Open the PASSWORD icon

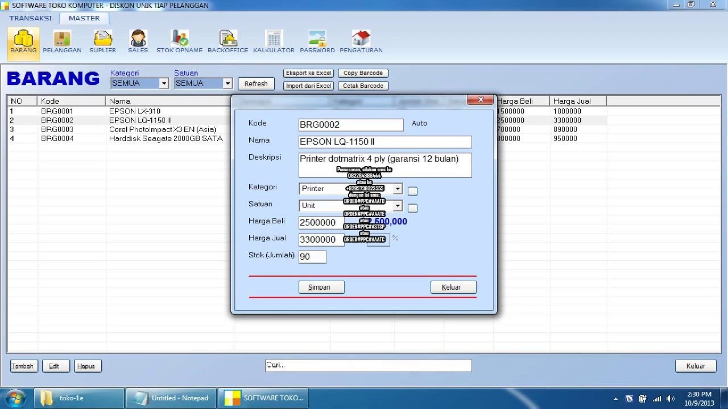(x=317, y=43)
